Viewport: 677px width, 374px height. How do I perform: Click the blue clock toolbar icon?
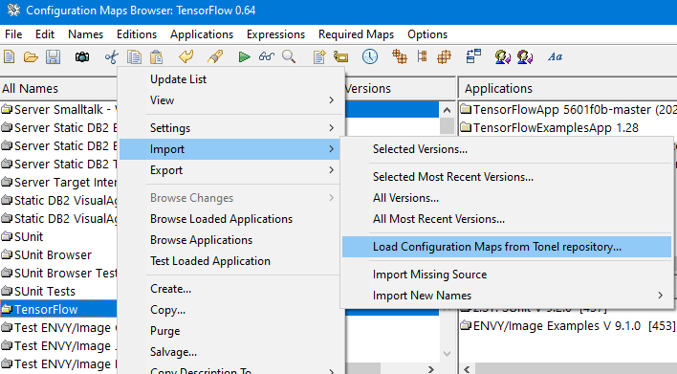coord(370,56)
